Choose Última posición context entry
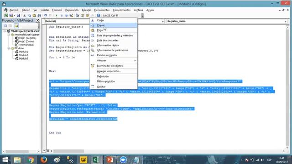Image resolution: width=292 pixels, height=164 pixels. [x=114, y=81]
